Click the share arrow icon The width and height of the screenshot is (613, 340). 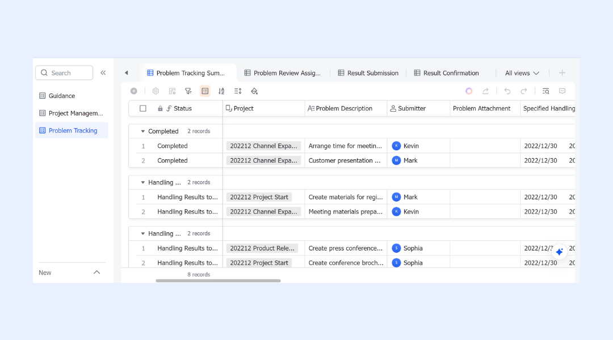pos(485,91)
